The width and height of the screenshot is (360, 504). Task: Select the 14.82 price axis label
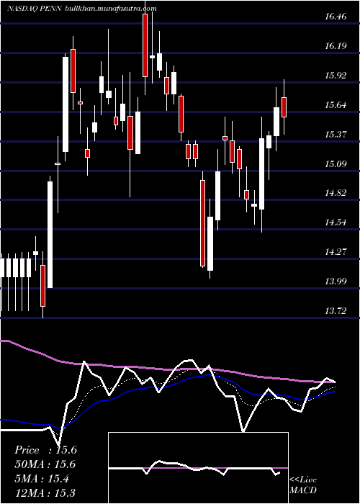click(336, 192)
